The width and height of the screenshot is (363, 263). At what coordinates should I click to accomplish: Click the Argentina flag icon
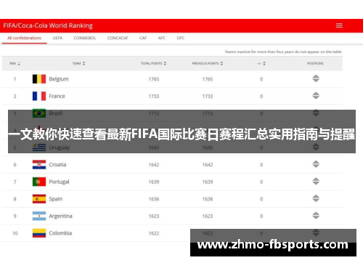coord(39,216)
